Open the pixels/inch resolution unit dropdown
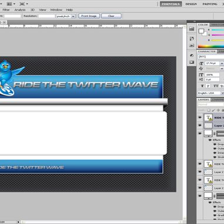The image size is (224, 224). click(x=66, y=16)
